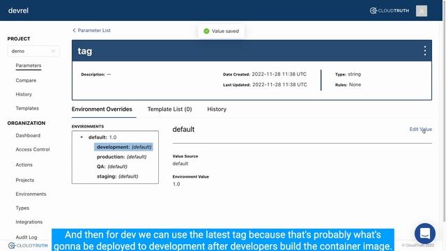Open Templates in the sidebar

click(27, 108)
